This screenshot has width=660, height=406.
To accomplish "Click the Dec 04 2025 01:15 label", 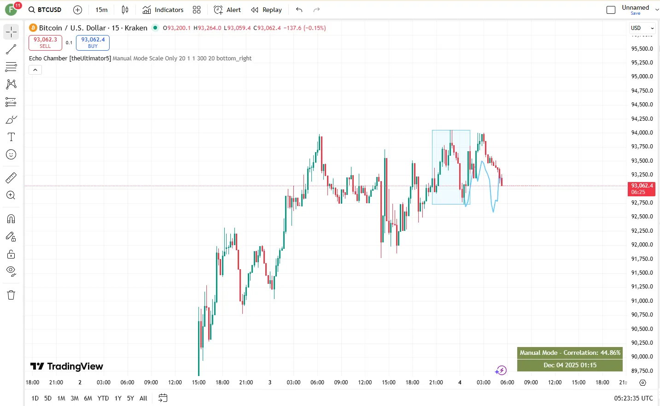I will (570, 365).
